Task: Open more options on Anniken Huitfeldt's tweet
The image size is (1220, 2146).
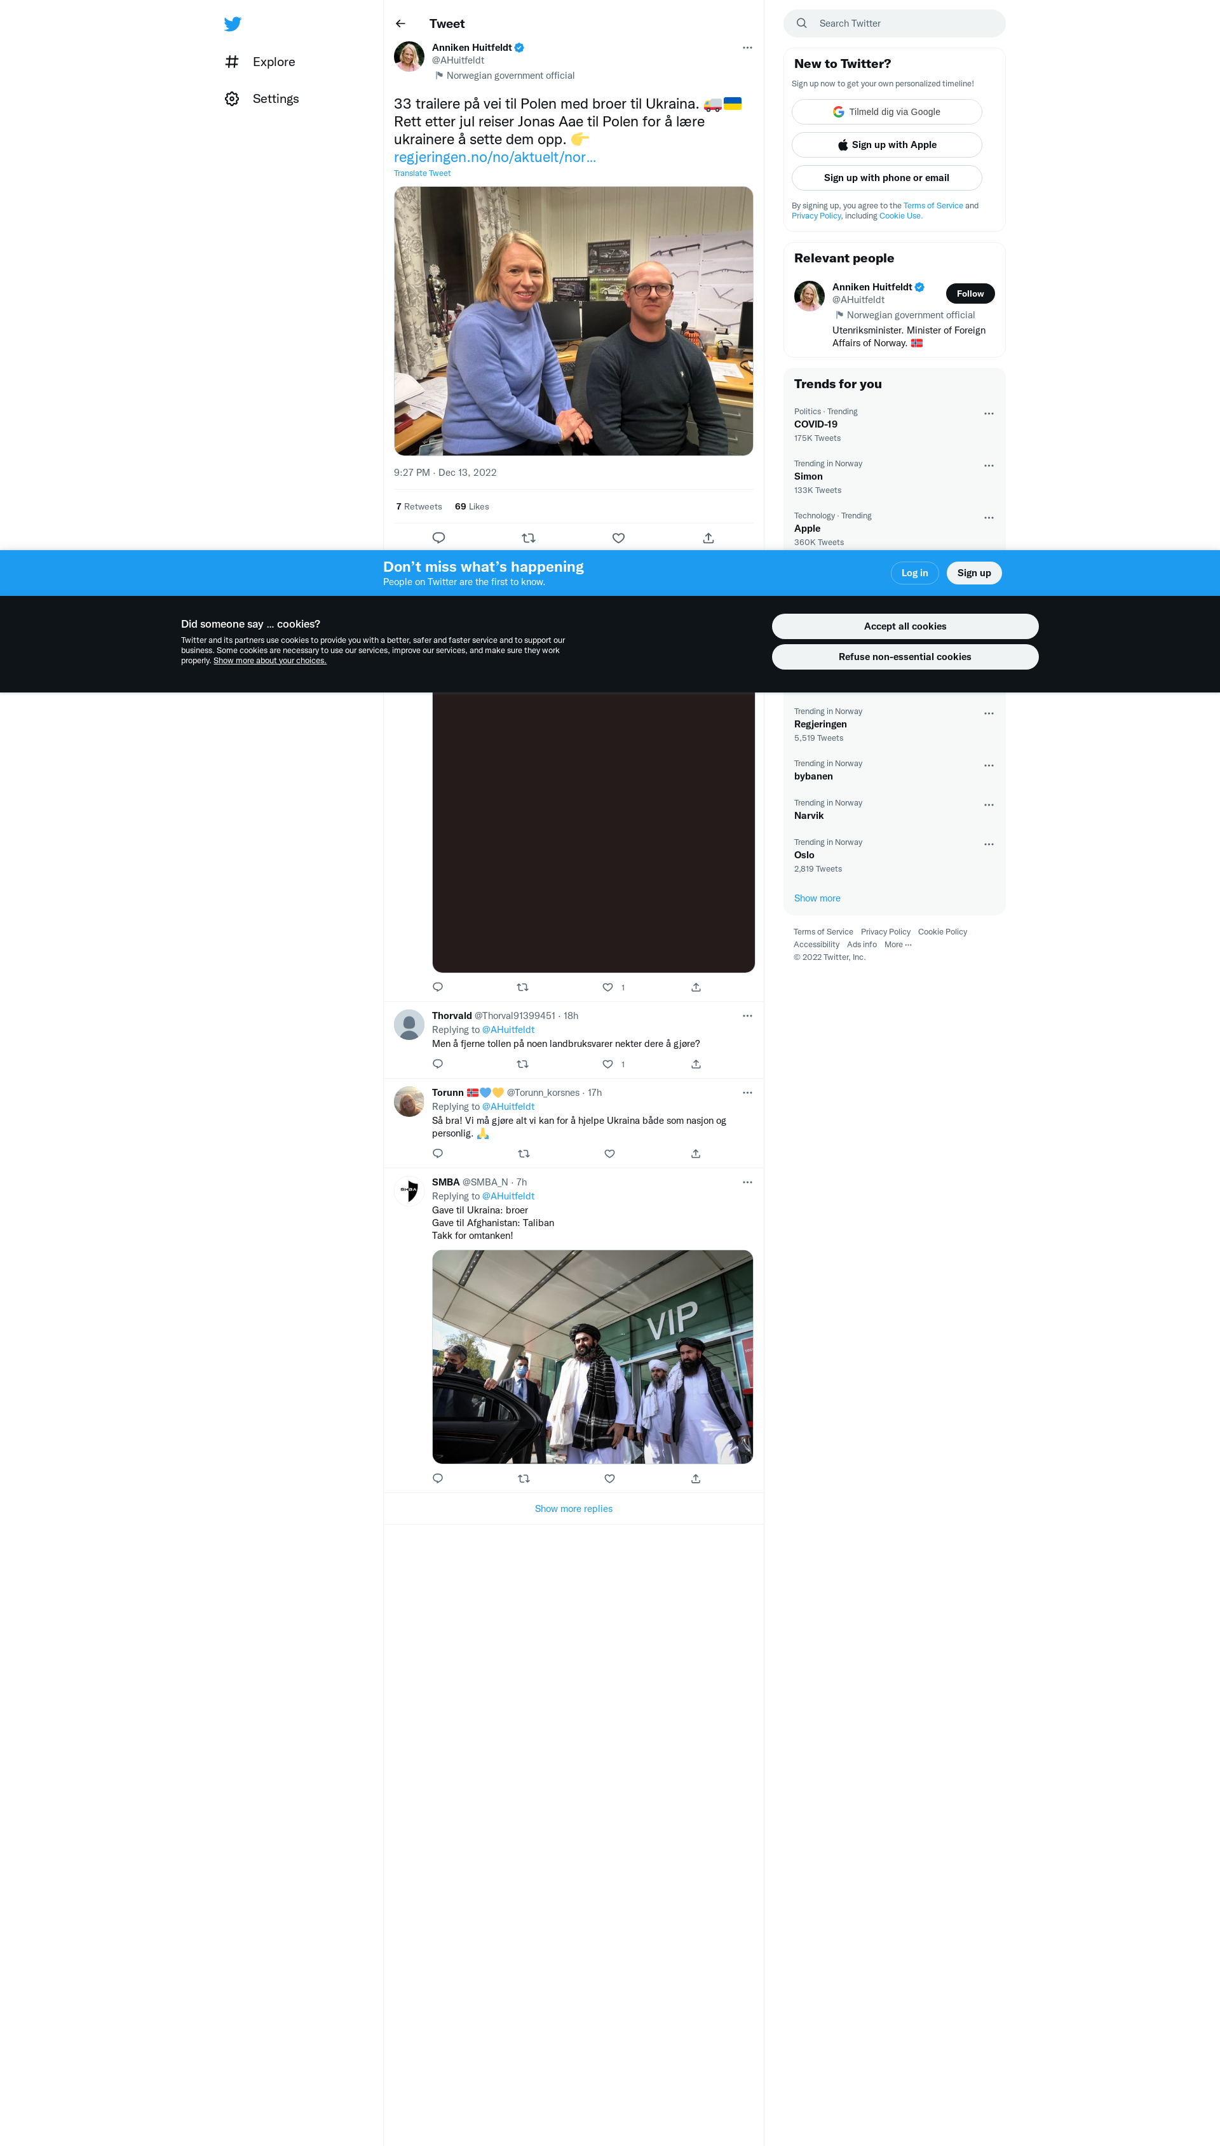Action: coord(747,48)
